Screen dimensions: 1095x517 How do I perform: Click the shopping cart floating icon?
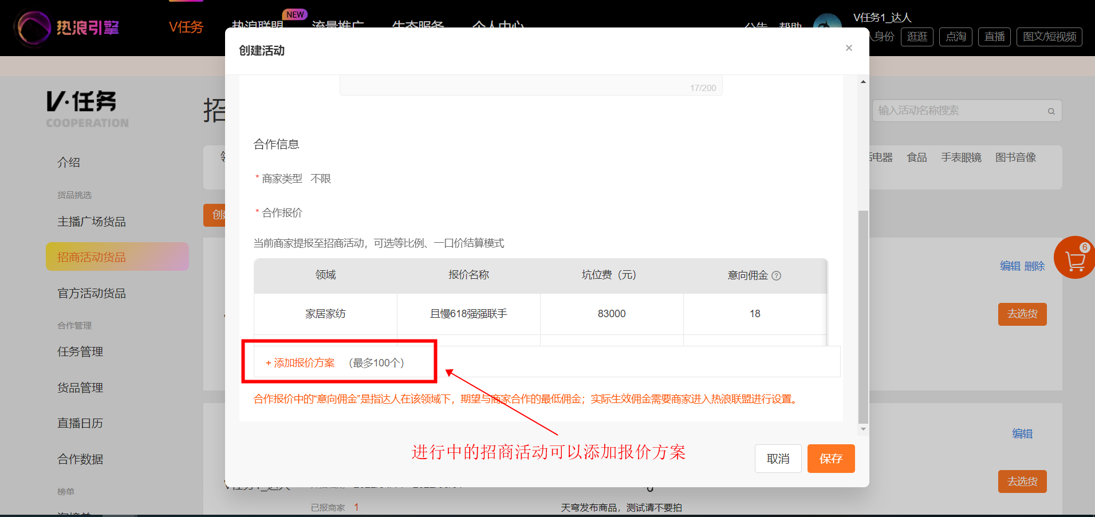coord(1074,258)
